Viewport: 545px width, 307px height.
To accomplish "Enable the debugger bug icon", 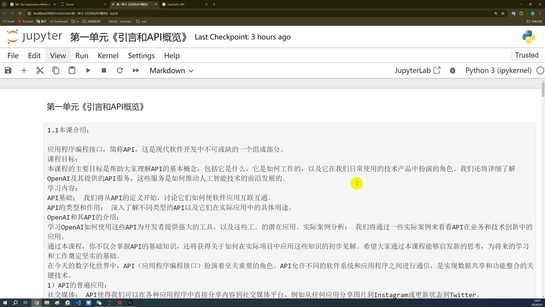I will 452,70.
